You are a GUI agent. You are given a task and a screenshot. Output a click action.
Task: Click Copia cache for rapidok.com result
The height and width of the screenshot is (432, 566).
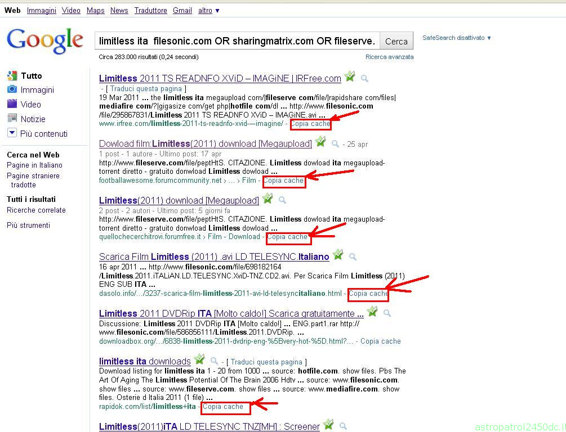coord(222,406)
